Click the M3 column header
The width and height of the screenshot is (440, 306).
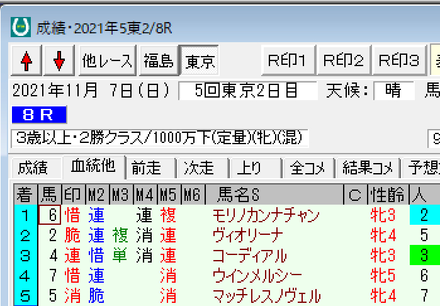121,195
